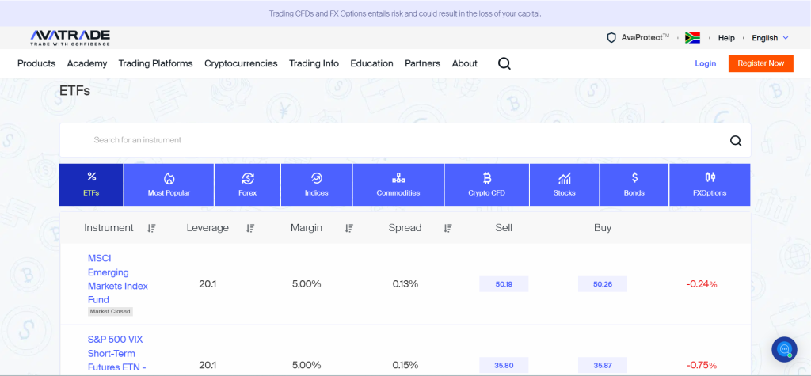Screen dimensions: 811x376
Task: Click the 35.80 Sell price button
Action: point(504,365)
